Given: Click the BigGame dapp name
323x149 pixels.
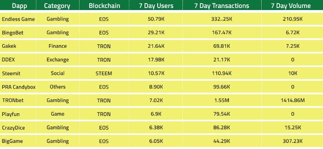Looking at the screenshot, I should [13, 141].
